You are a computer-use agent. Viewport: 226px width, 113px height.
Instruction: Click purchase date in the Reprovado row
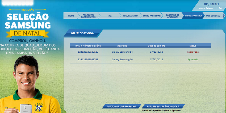(x=156, y=52)
